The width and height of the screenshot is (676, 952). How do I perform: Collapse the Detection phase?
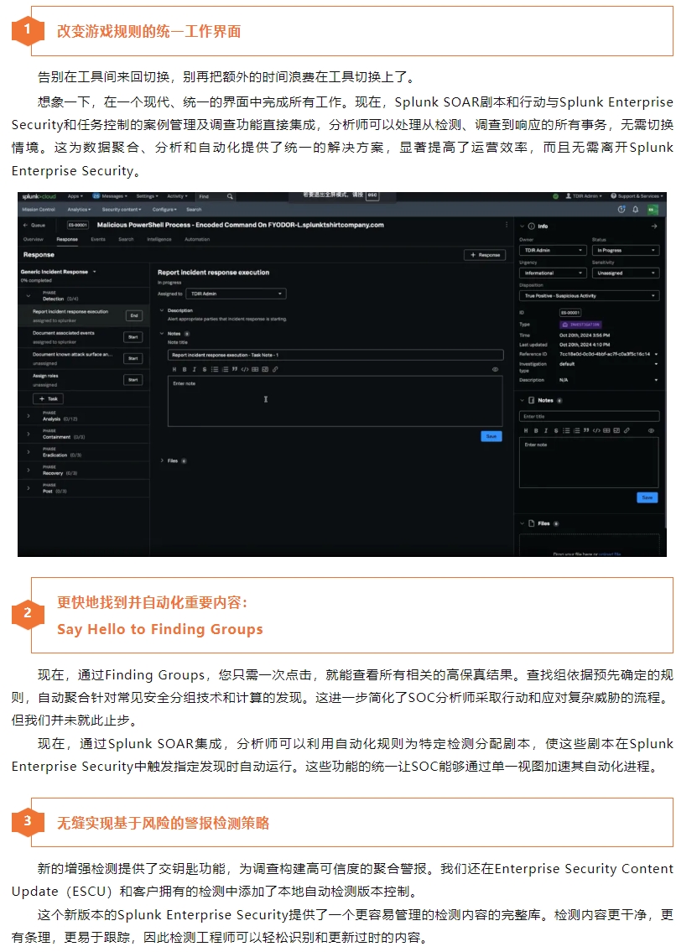click(x=29, y=296)
